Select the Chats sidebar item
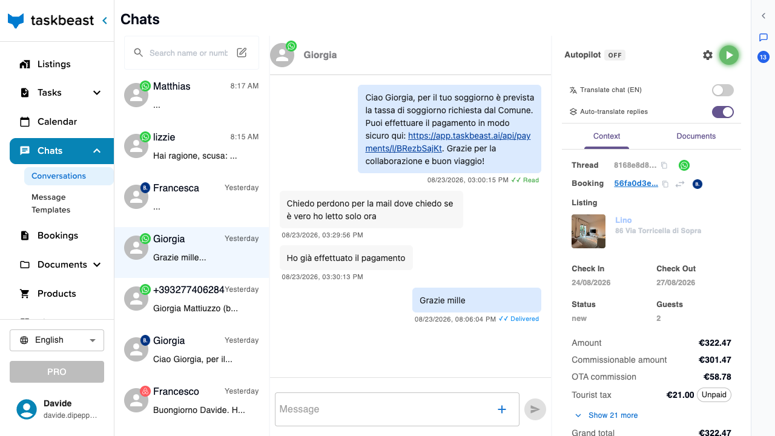The height and width of the screenshot is (436, 775). [61, 151]
